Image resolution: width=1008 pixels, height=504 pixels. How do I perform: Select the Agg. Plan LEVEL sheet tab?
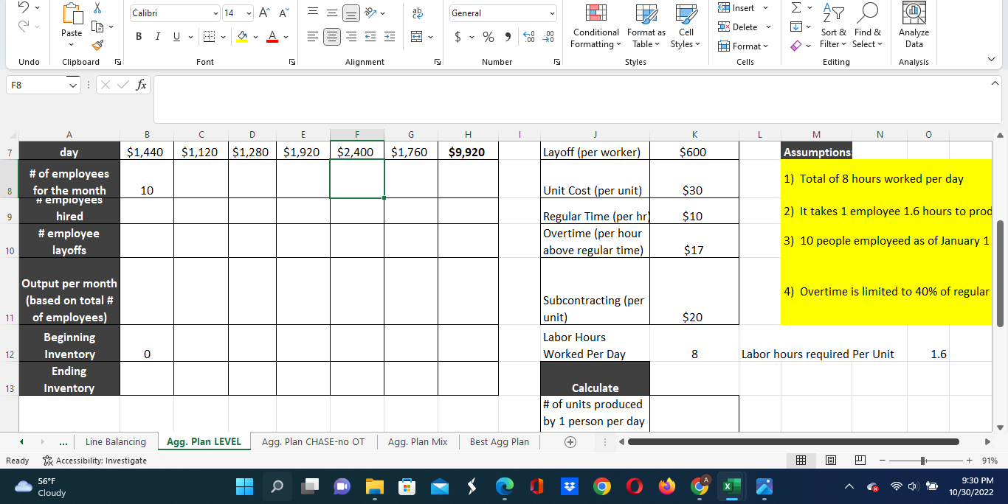pos(204,442)
